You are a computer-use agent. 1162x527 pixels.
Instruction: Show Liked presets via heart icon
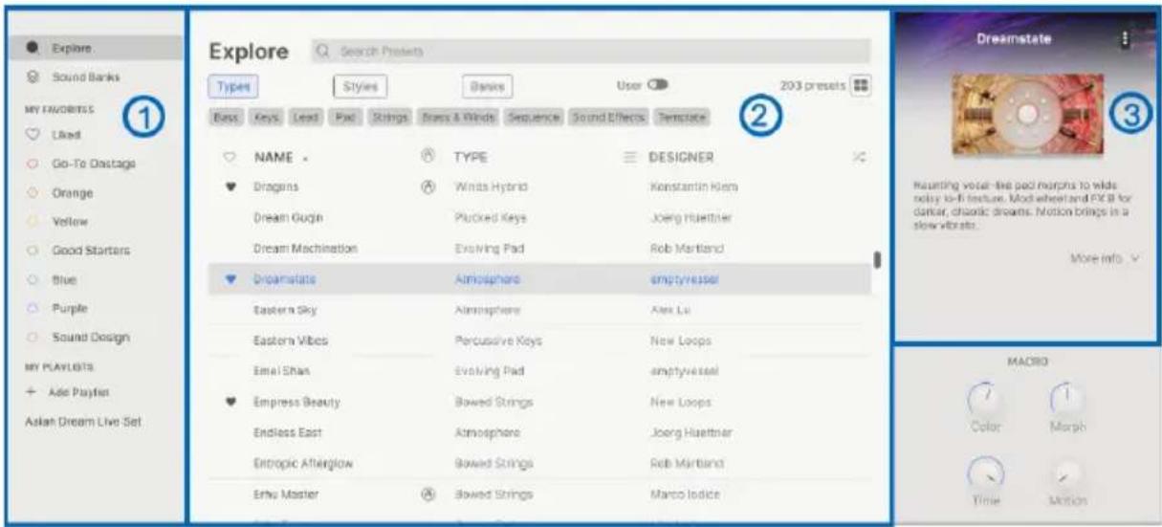coord(33,134)
